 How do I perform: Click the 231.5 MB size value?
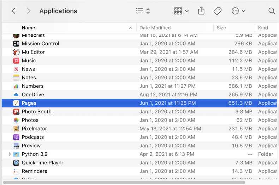click(240, 129)
